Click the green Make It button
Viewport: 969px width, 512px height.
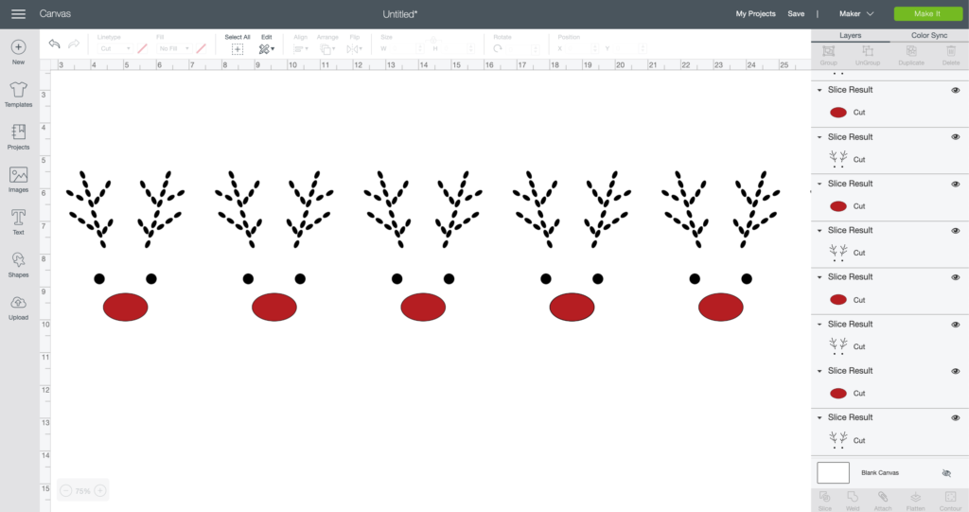927,13
